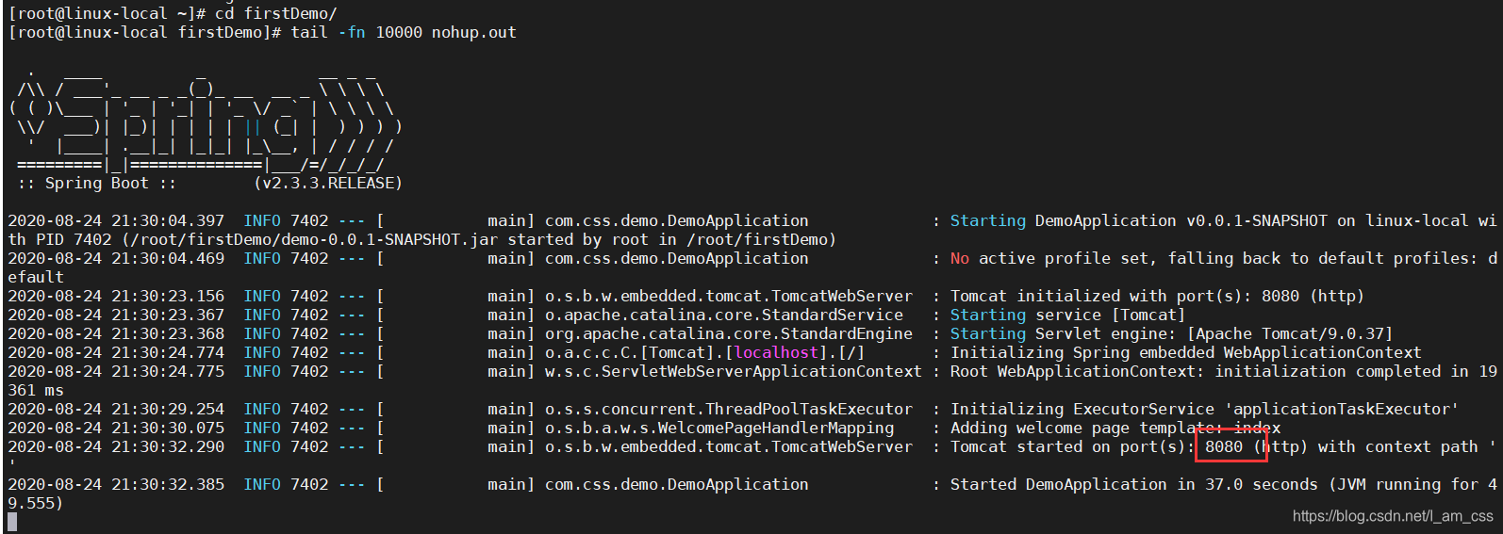Click 'Adding welcome page template: index' message
Screen dimensions: 1503x534
tap(1115, 428)
